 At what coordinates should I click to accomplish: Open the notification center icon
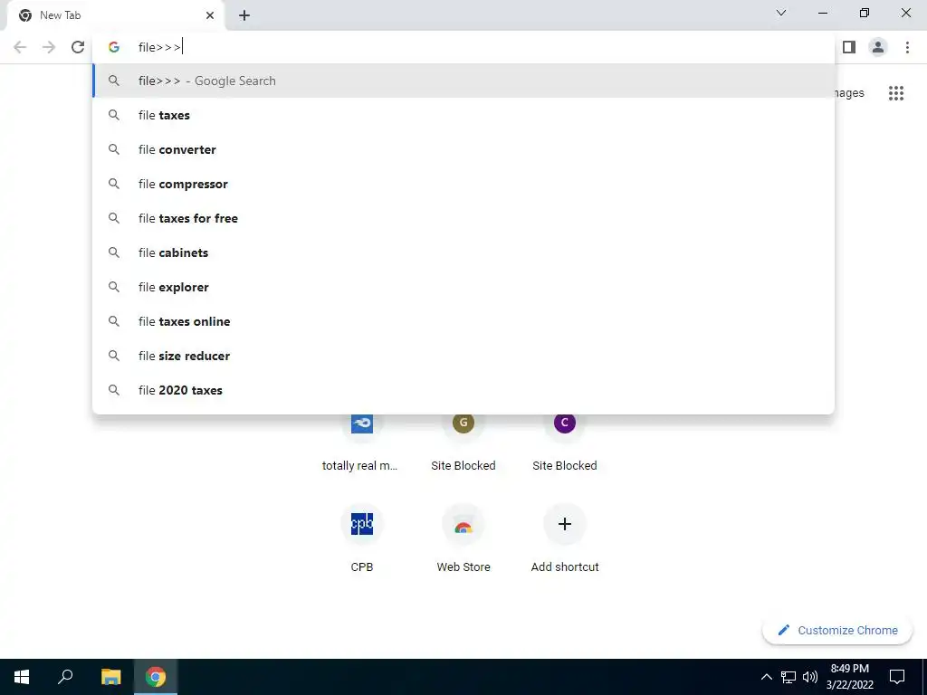[897, 677]
